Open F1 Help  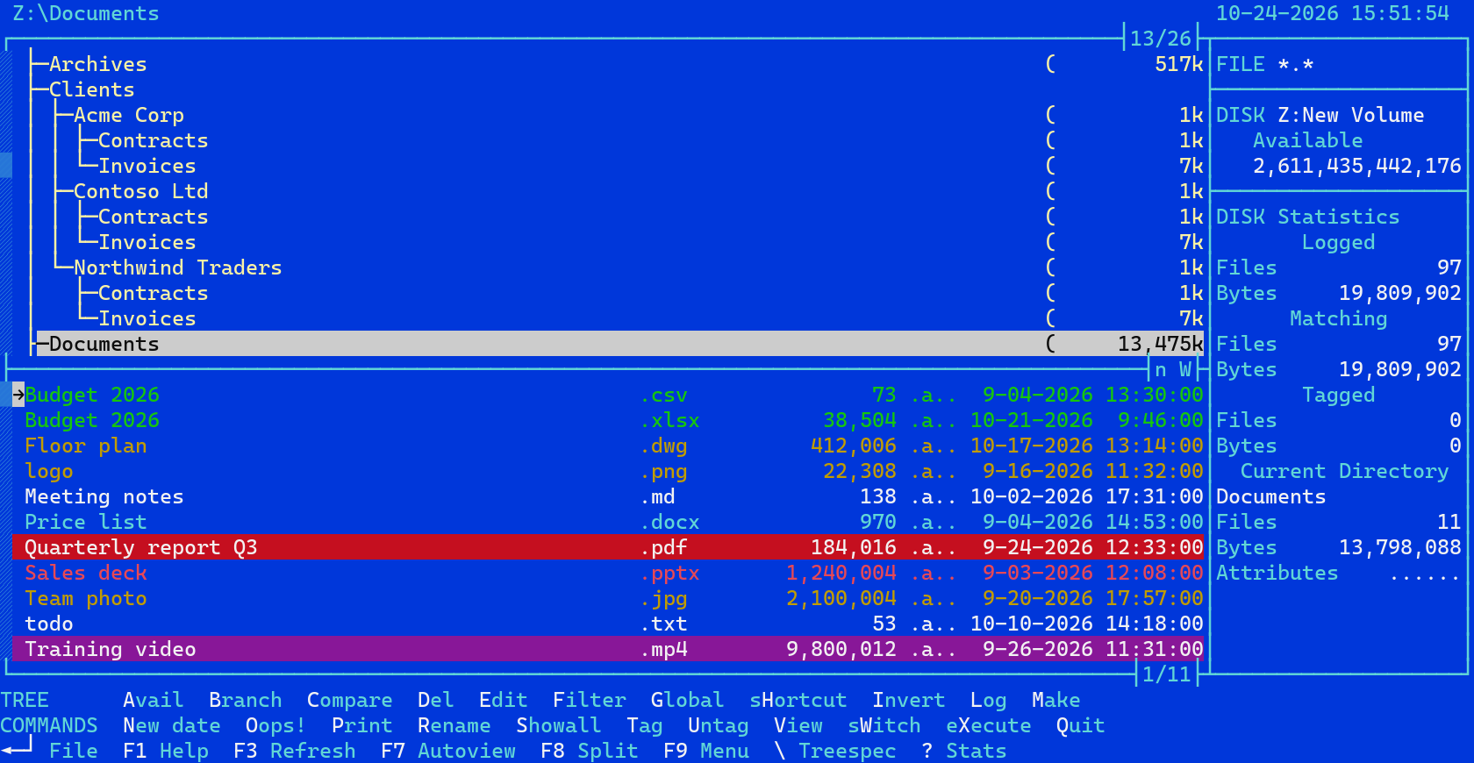[166, 751]
